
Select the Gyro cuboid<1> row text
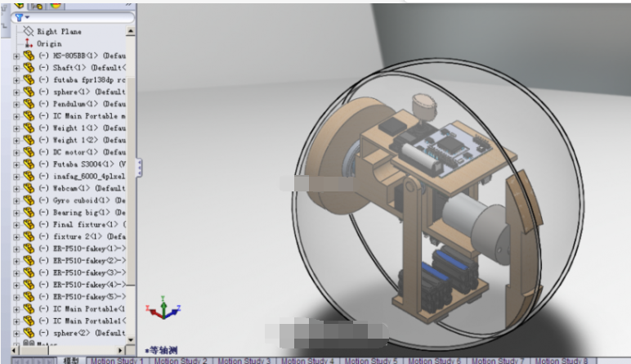(x=82, y=200)
